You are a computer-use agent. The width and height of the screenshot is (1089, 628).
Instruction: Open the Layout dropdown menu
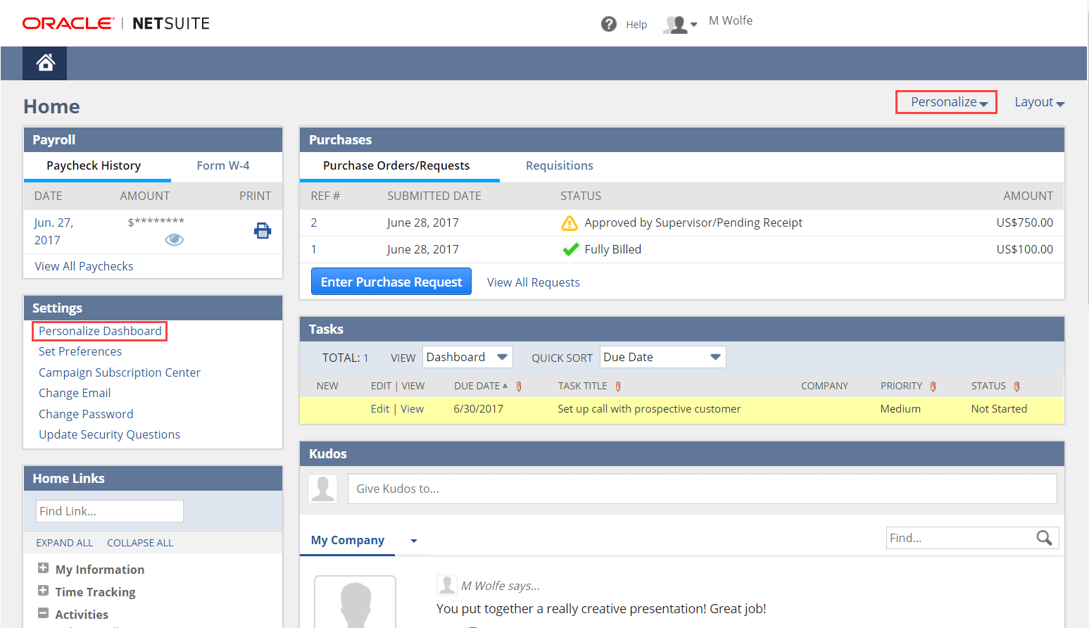(x=1039, y=102)
